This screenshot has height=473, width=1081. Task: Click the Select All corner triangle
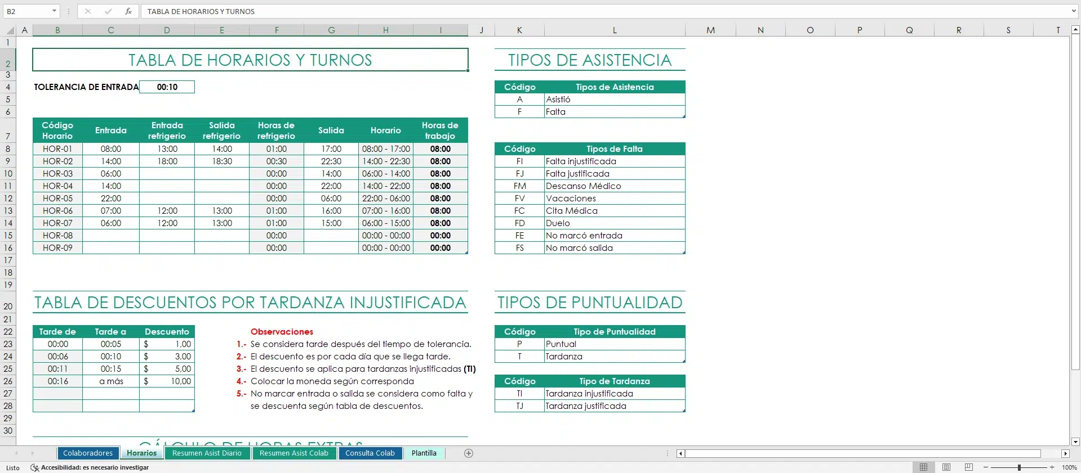pyautogui.click(x=10, y=30)
